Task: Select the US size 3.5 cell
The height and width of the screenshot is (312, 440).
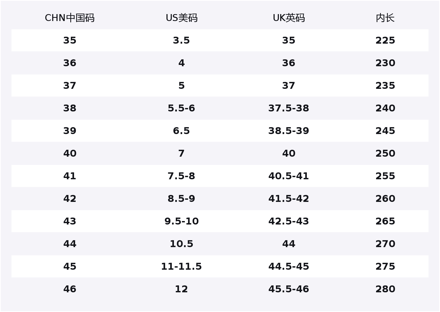Action: [x=181, y=40]
